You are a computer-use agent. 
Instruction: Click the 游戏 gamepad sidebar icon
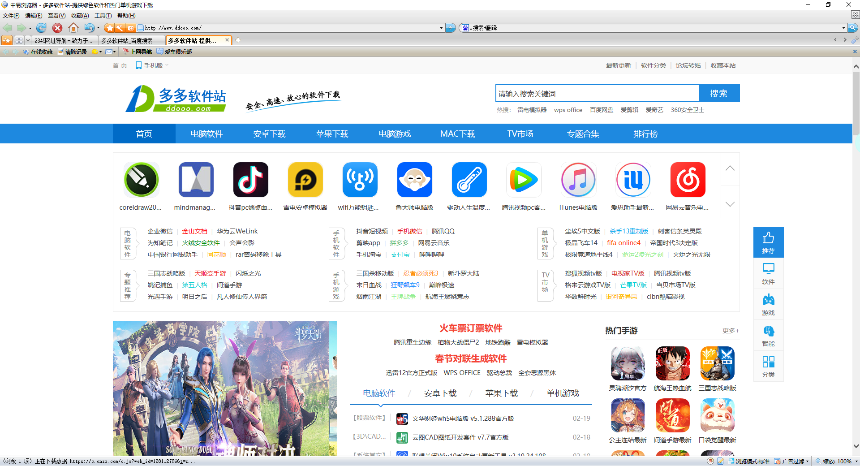point(768,304)
